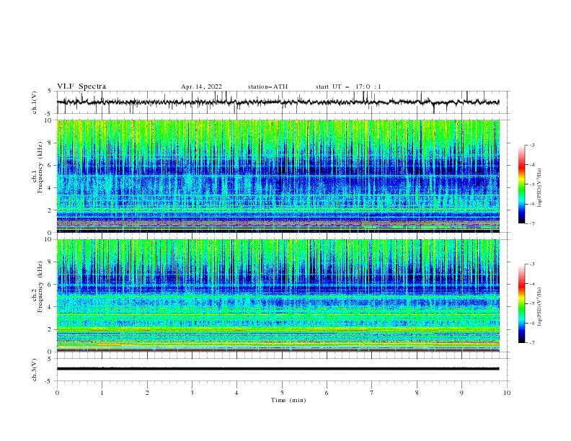Click the ch.1 voltage waveform trace panel
571x441 pixels.
(283, 102)
